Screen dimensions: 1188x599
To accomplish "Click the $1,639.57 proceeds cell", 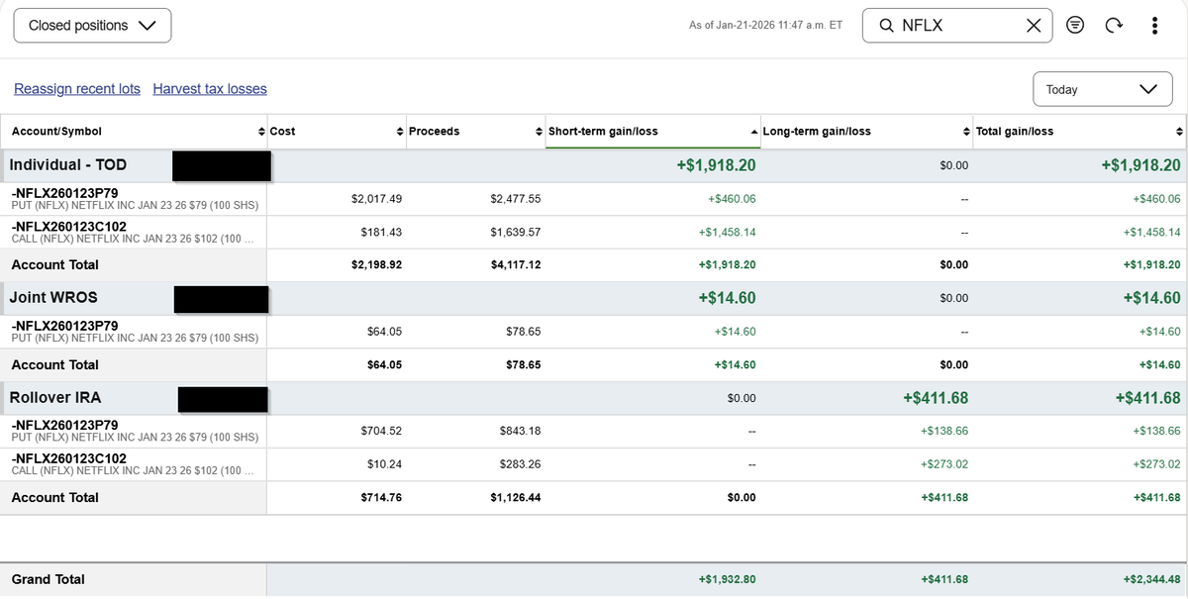I will click(516, 233).
